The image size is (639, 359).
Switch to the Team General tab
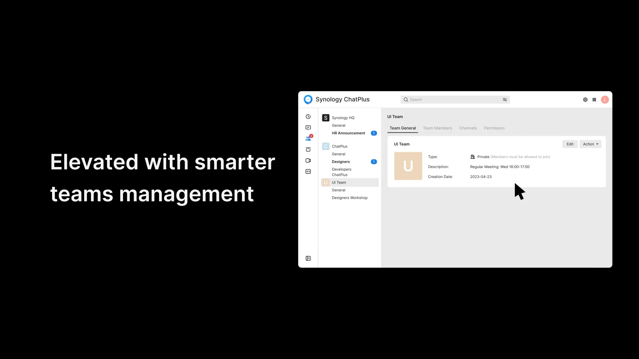point(403,128)
